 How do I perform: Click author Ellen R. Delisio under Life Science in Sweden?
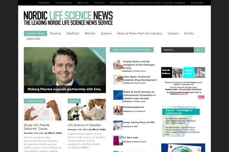pyautogui.click(x=99, y=130)
